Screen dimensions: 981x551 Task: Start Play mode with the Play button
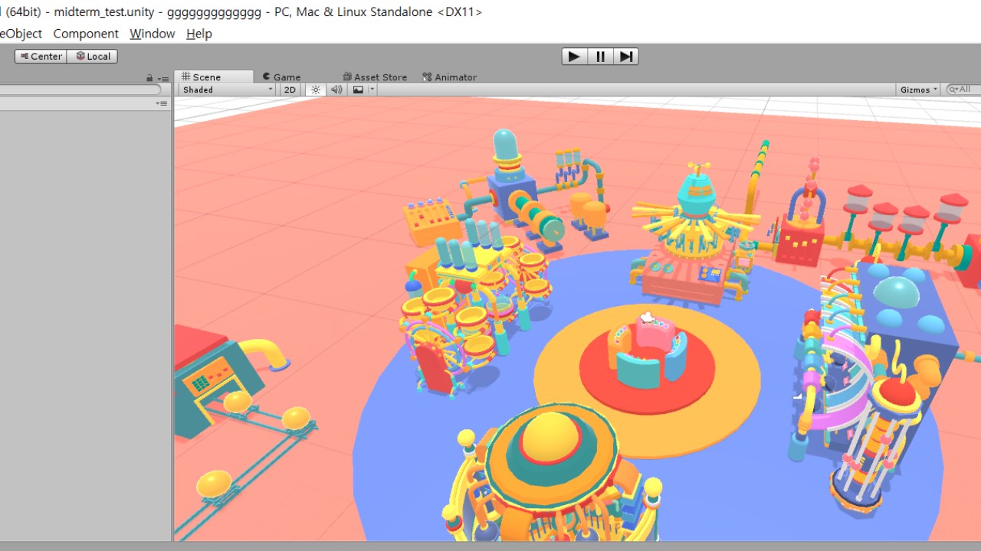(574, 56)
